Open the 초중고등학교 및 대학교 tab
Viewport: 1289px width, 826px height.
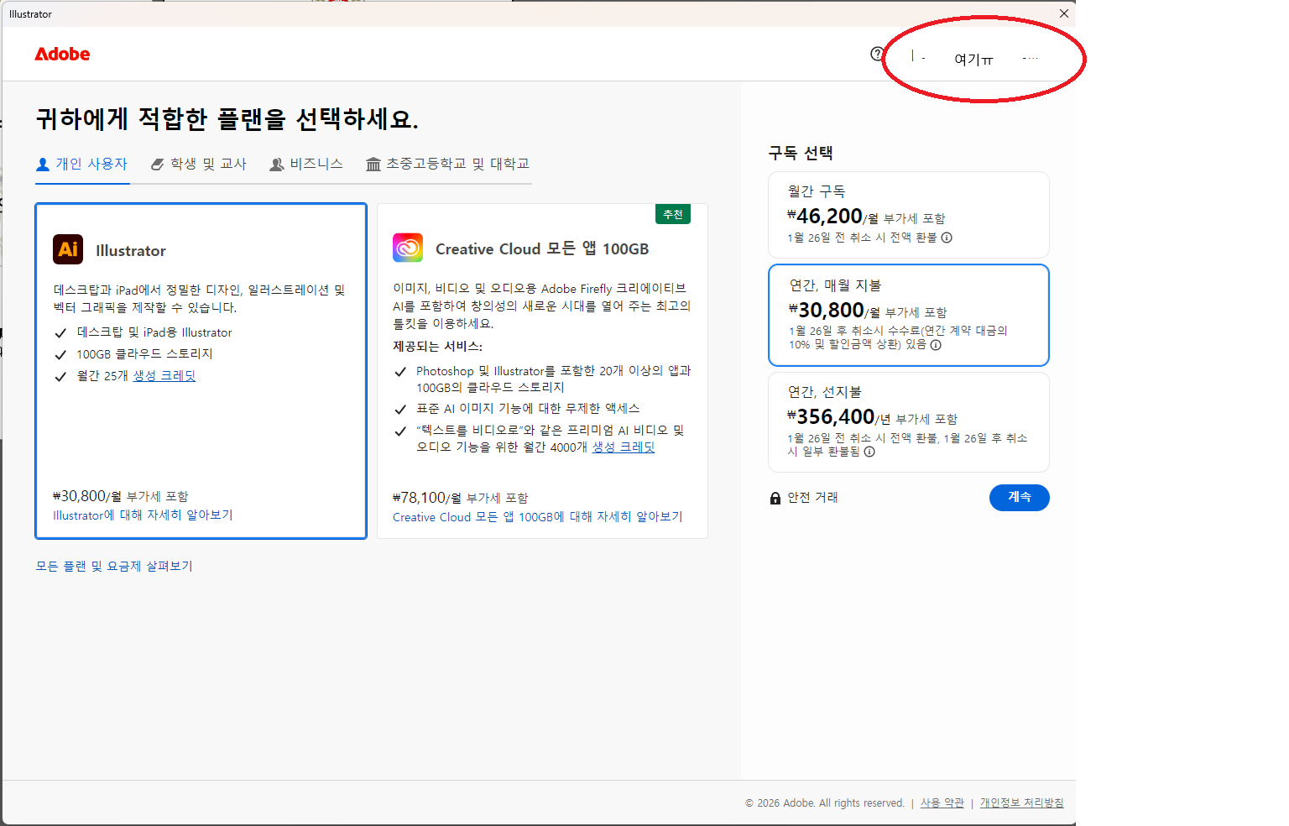(448, 164)
